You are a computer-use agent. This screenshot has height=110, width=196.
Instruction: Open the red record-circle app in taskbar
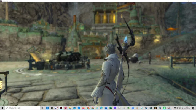tap(61, 108)
